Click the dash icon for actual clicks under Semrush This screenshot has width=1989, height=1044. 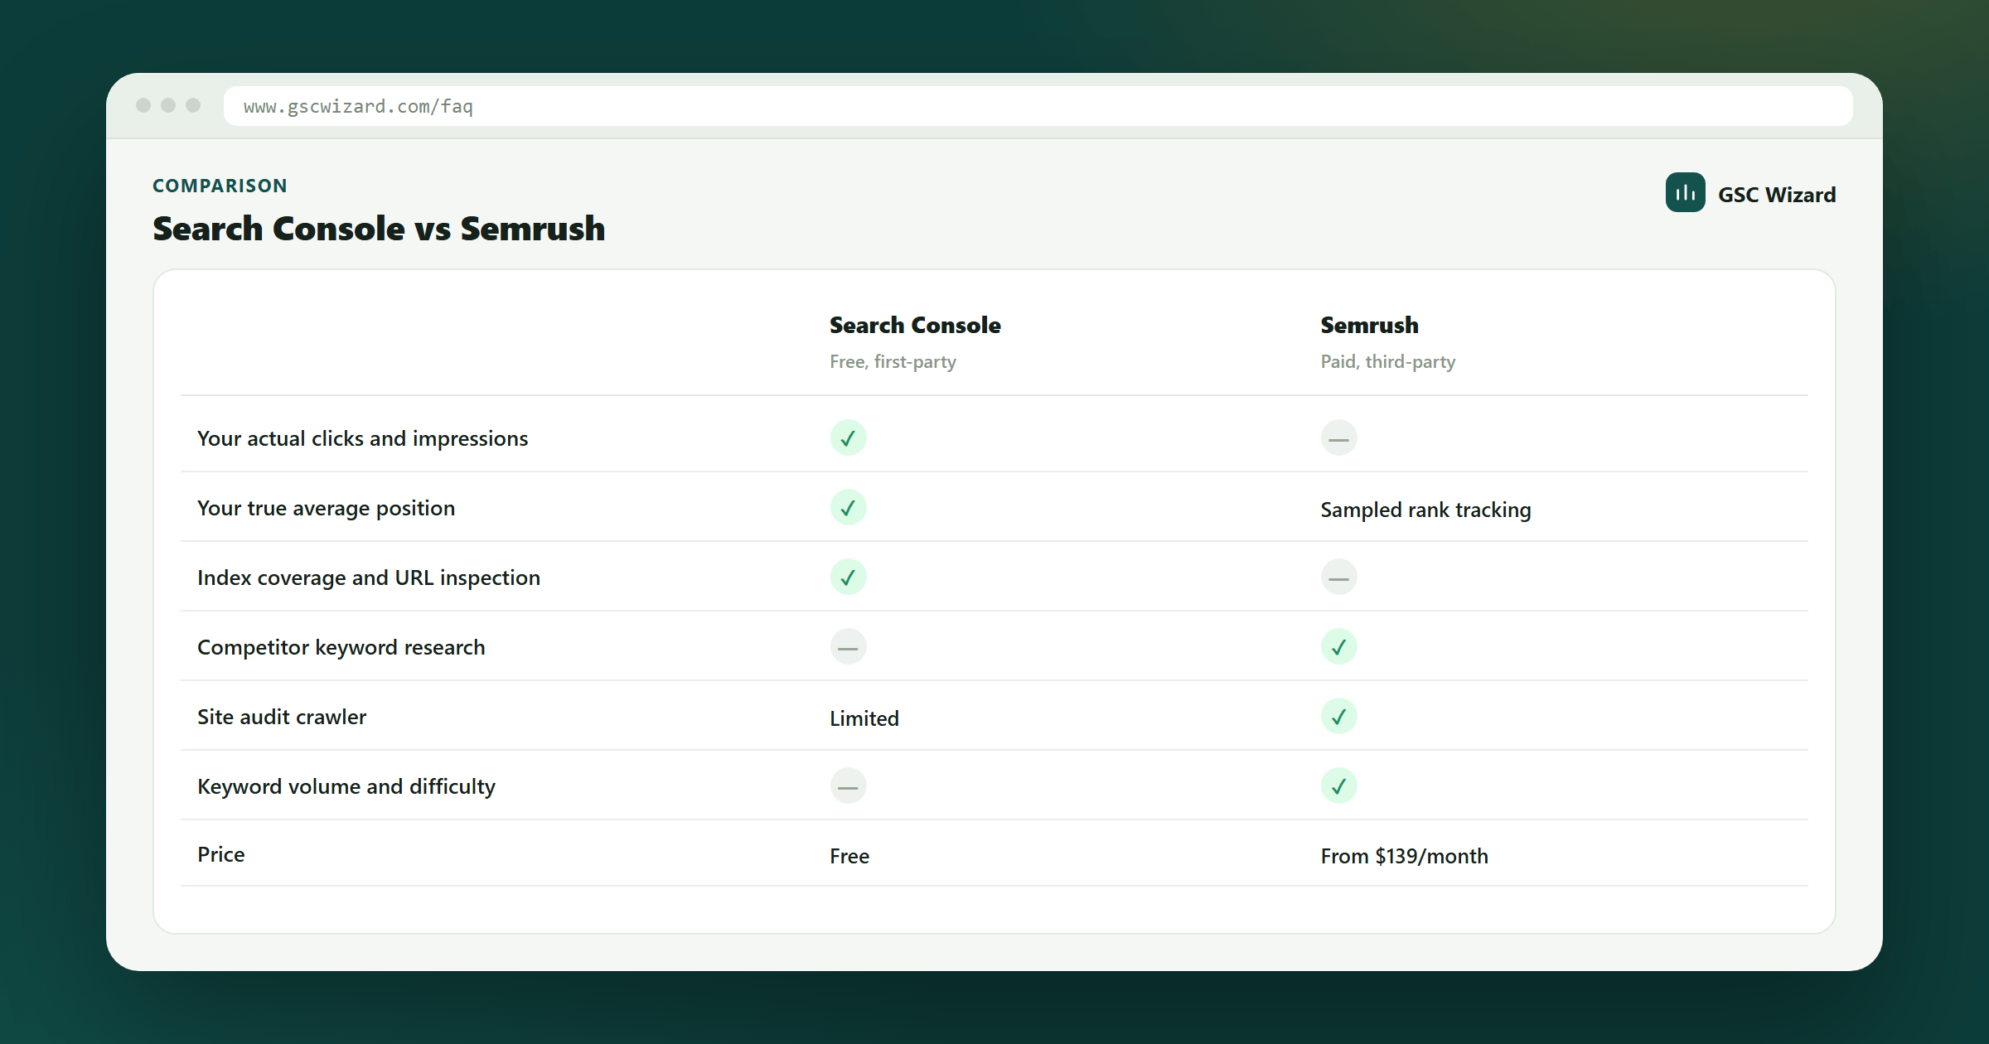coord(1338,437)
